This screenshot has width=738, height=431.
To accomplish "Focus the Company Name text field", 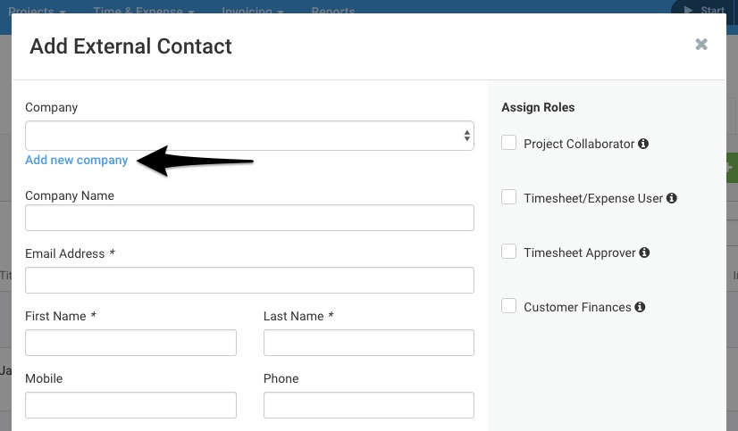I will 249,218.
